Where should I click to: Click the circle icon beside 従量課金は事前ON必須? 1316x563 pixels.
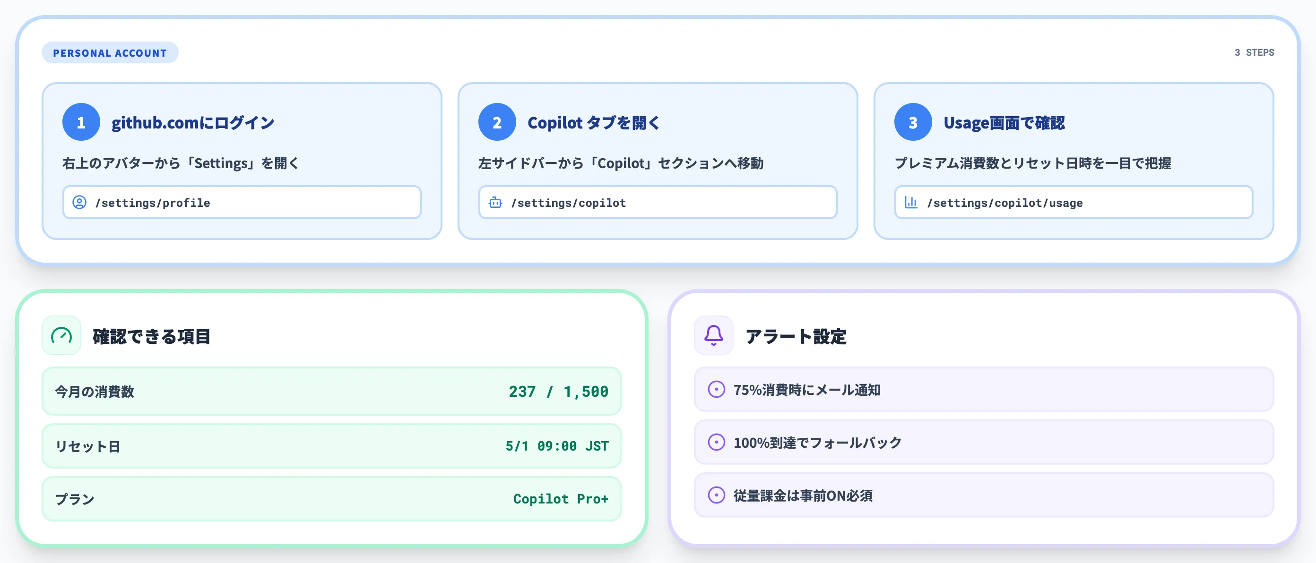coord(716,495)
